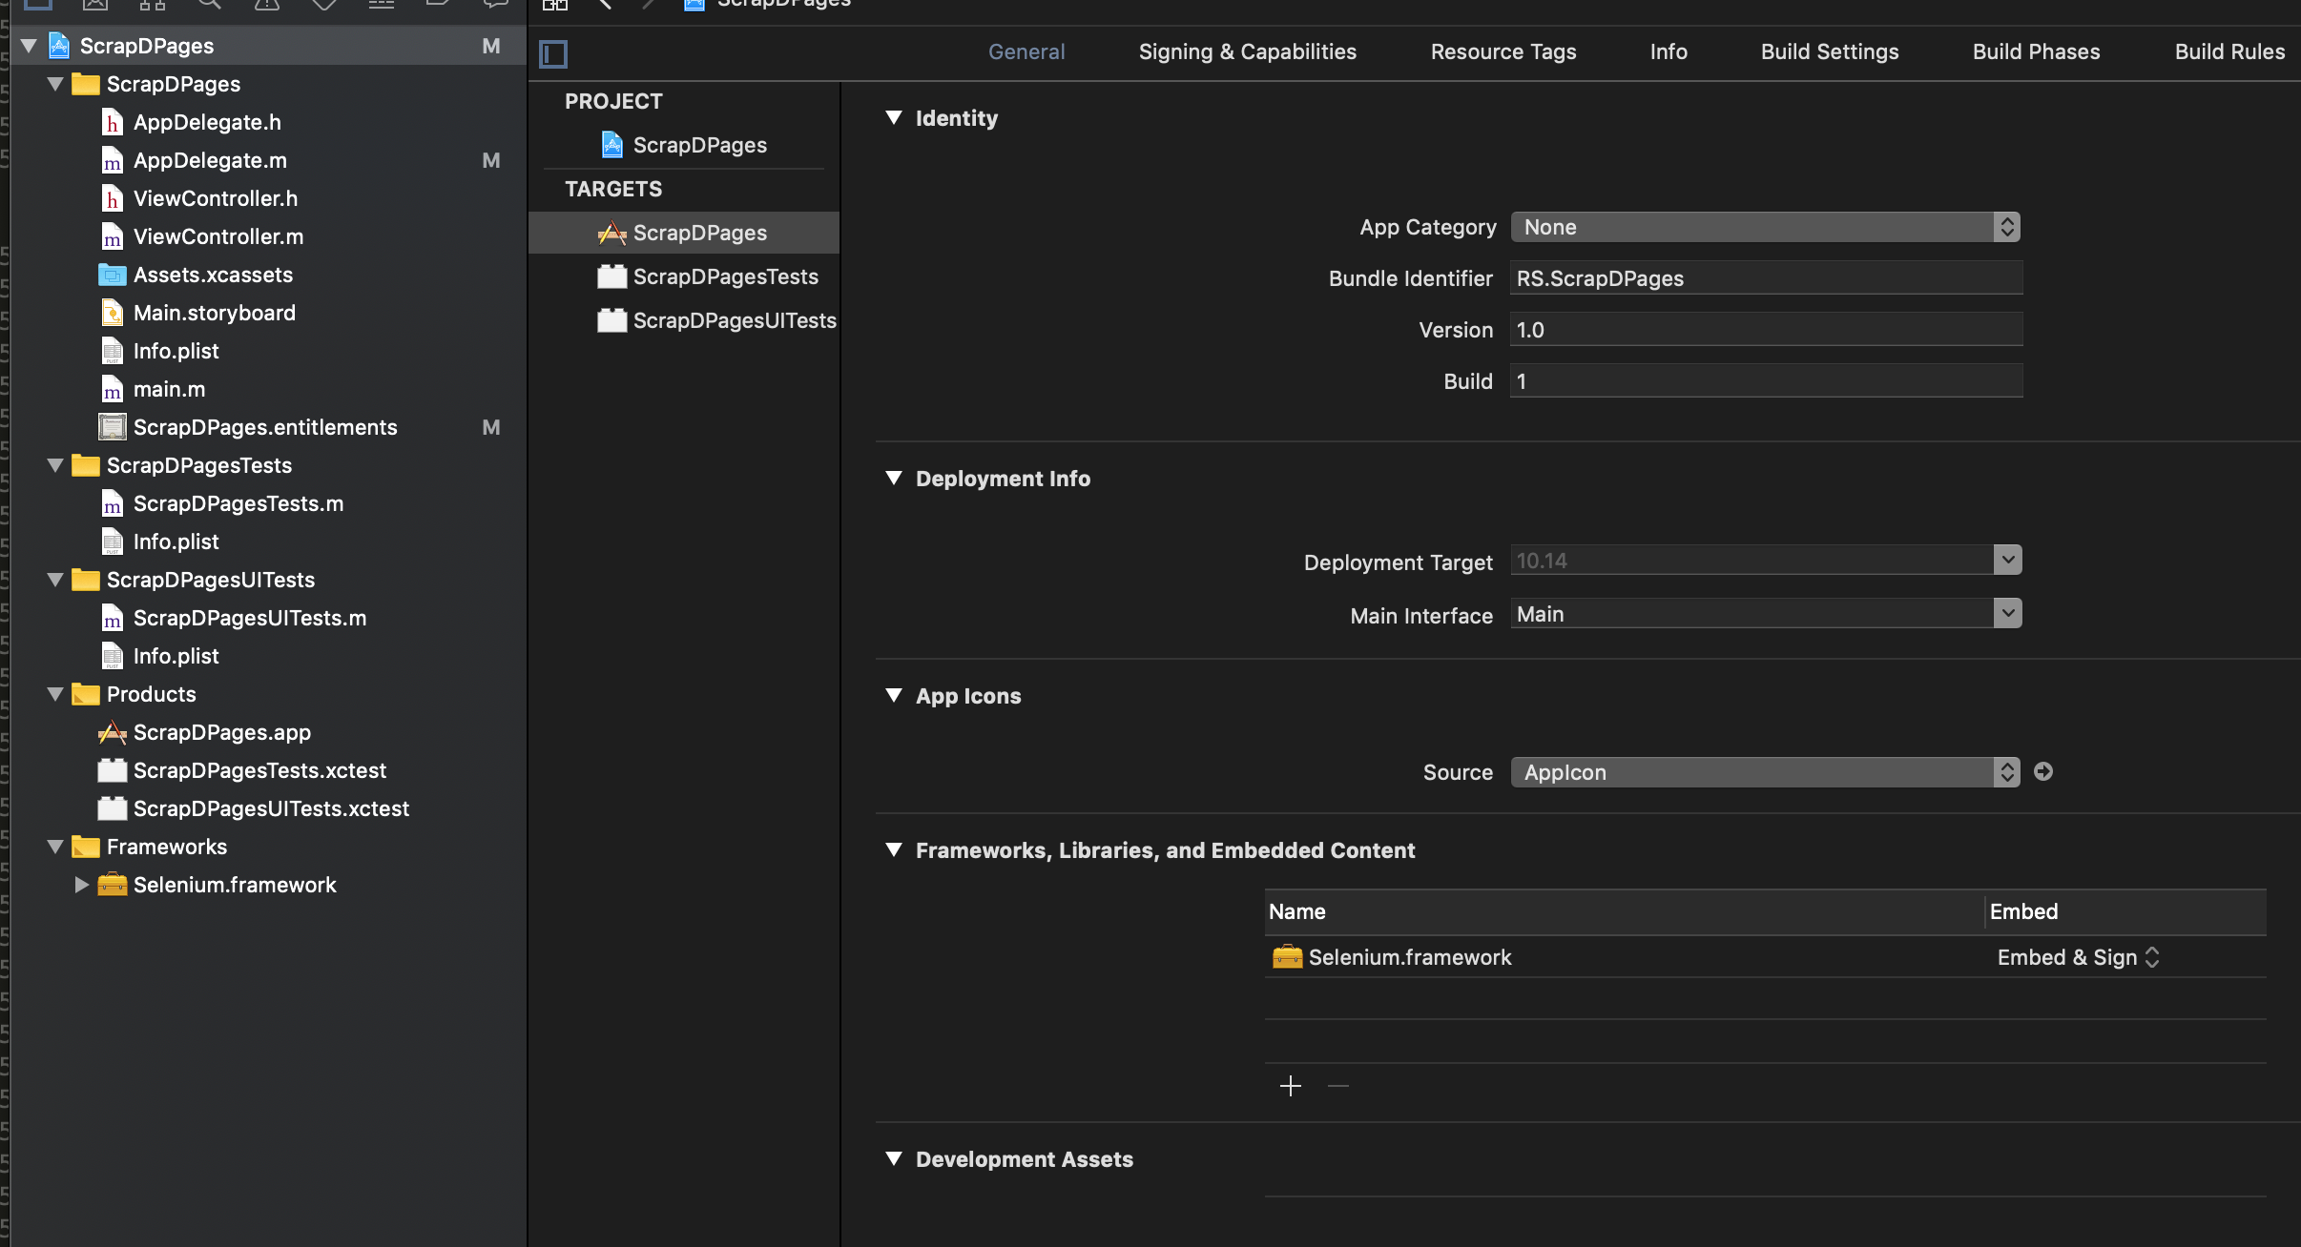Collapse the Deployment Info section
This screenshot has width=2301, height=1247.
(x=894, y=479)
